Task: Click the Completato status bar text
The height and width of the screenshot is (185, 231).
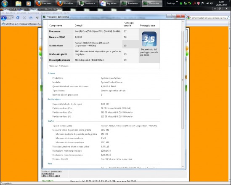Action: (x=6, y=183)
